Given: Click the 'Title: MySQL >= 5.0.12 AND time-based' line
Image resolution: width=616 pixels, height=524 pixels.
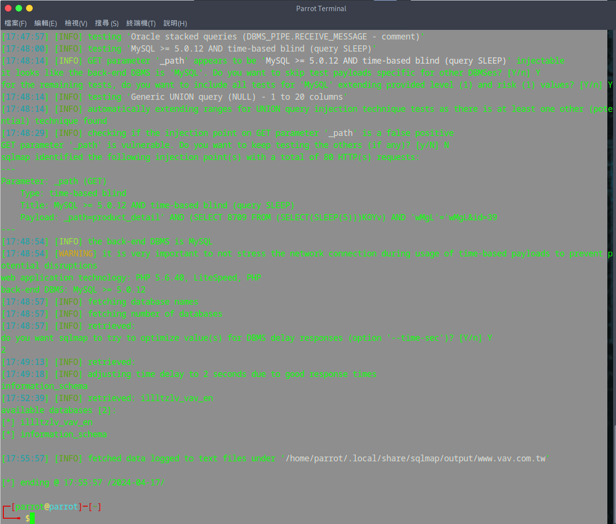Looking at the screenshot, I should point(157,205).
